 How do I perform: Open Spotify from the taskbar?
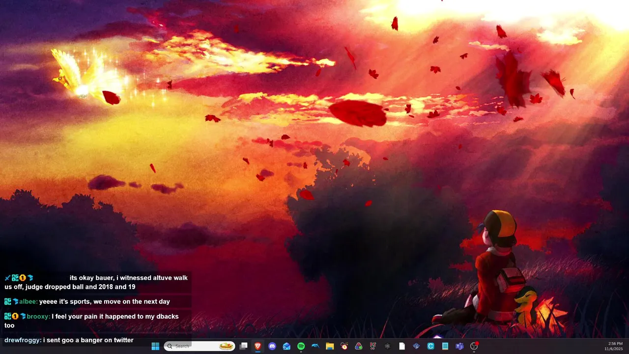click(x=301, y=346)
